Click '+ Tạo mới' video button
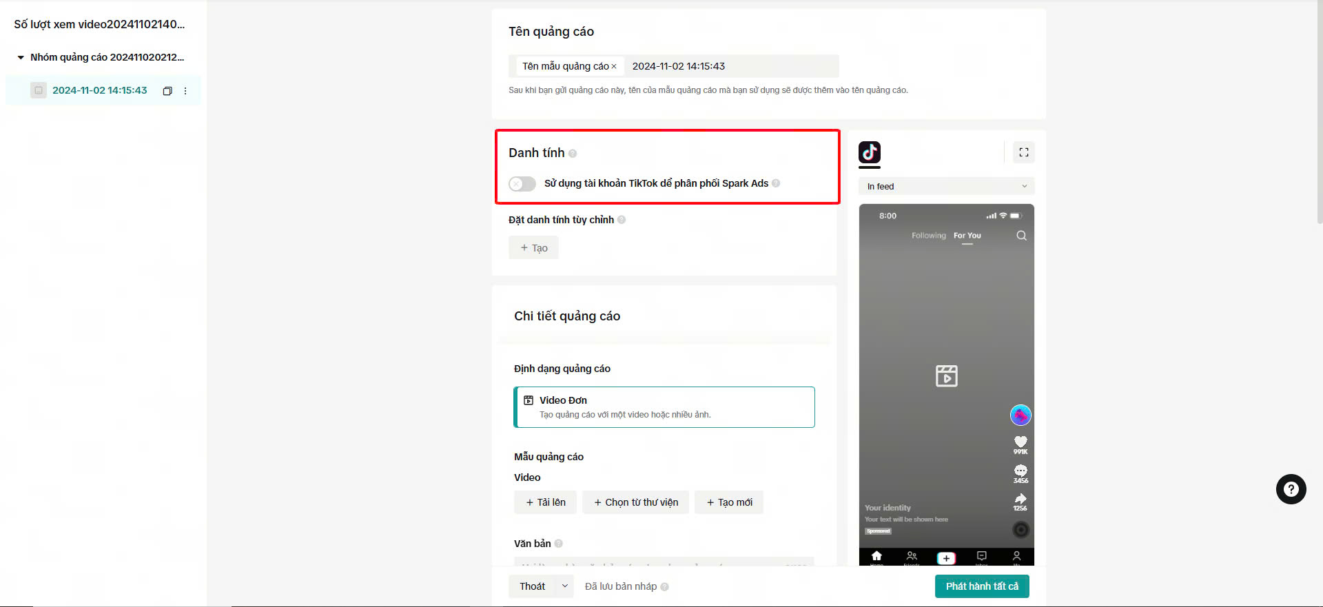The width and height of the screenshot is (1323, 607). 729,502
